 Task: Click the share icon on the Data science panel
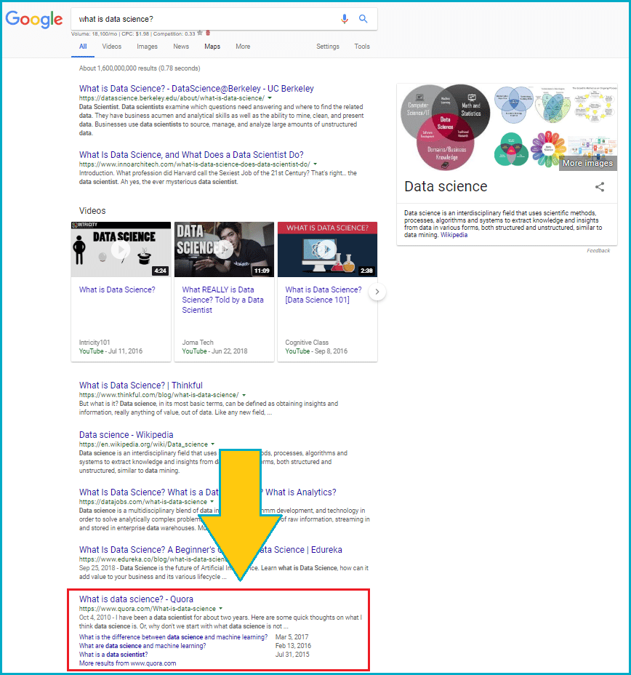click(599, 187)
